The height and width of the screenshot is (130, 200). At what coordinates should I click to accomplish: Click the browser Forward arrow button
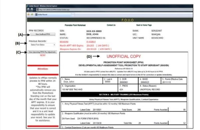(x=32, y=10)
